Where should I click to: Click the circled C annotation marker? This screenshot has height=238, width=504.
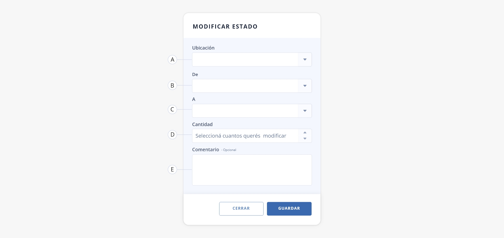[x=172, y=109]
